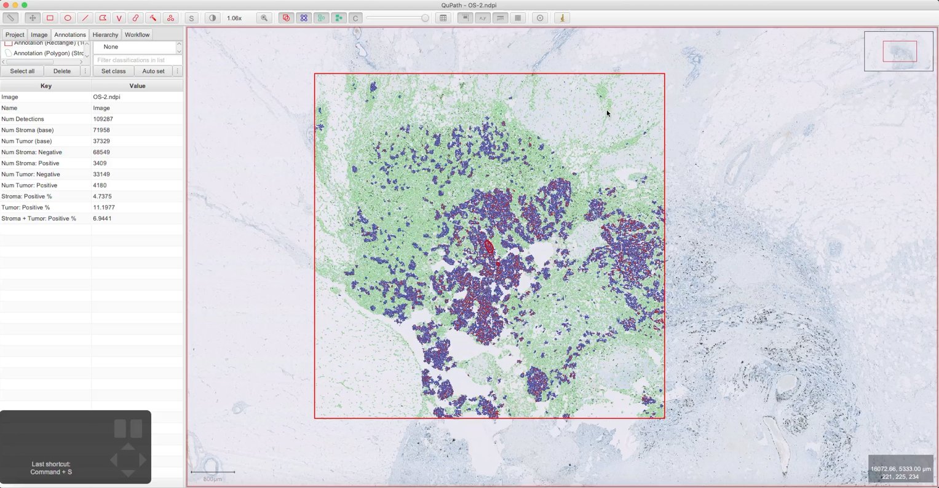Click the slide overview thumbnail
This screenshot has width=939, height=488.
[898, 51]
